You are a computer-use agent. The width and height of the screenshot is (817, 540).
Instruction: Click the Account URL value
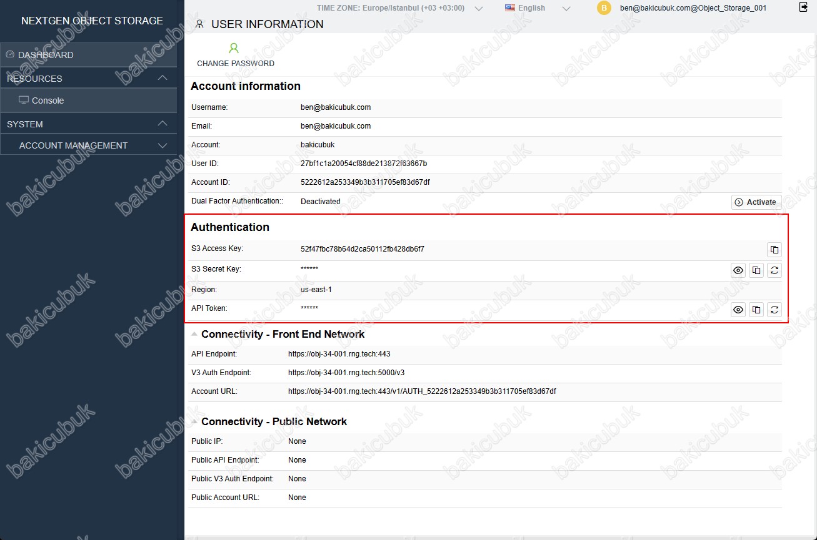pos(422,391)
